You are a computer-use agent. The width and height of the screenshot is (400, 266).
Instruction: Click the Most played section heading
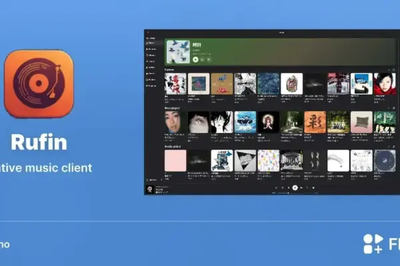(172, 108)
